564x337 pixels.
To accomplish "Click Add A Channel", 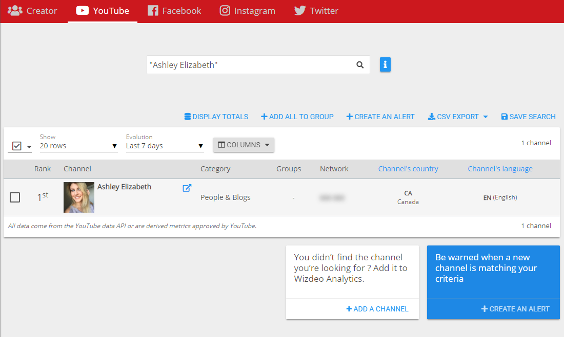I will (x=377, y=309).
